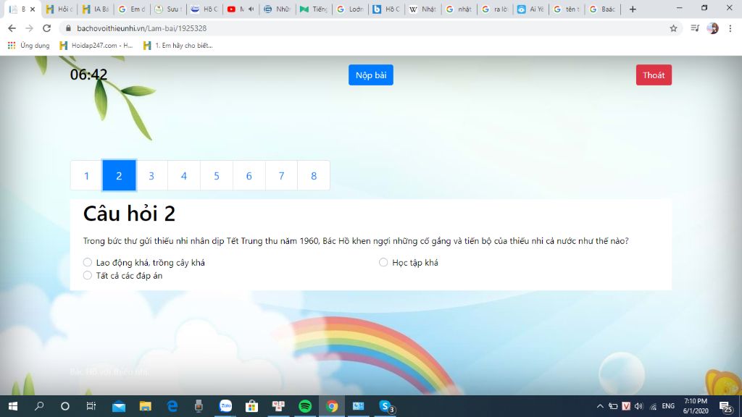Screen dimensions: 742x417
Task: Jump to question 6
Action: pyautogui.click(x=249, y=176)
